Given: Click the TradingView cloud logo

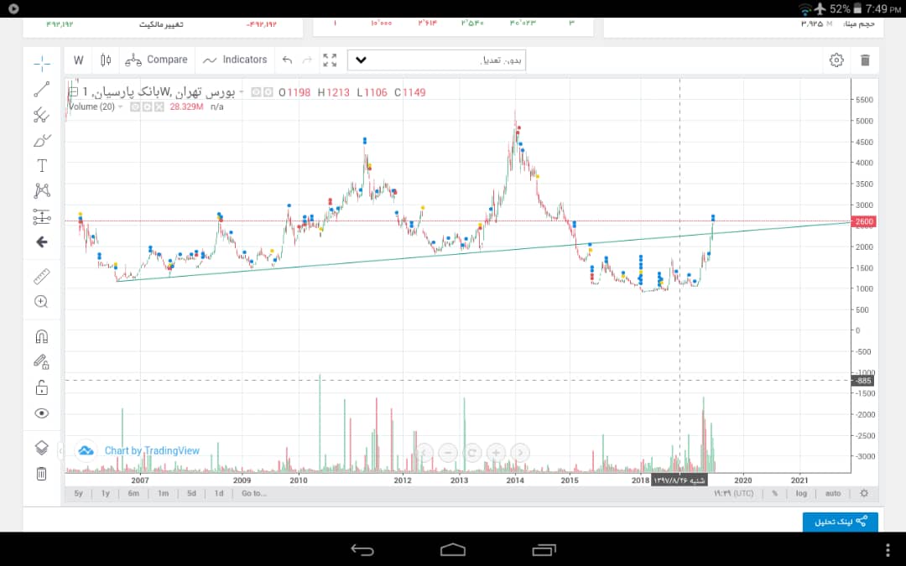Looking at the screenshot, I should (86, 450).
